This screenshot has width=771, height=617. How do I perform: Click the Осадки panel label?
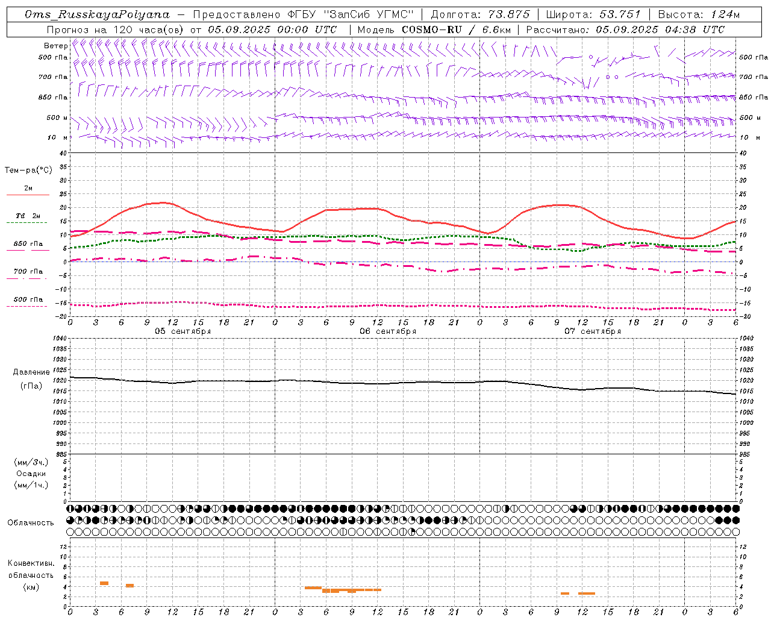(x=31, y=474)
